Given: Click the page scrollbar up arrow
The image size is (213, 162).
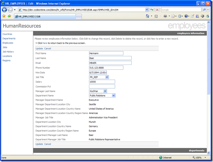Looking at the screenshot, I should pyautogui.click(x=209, y=22).
